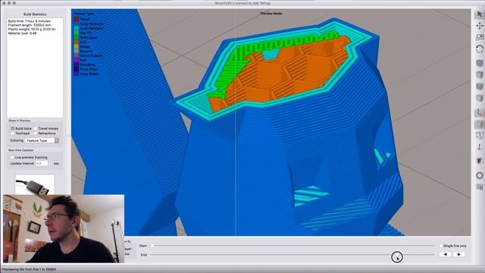Click the 'Outer Perimeter' legend label
This screenshot has width=485, height=273.
pyautogui.click(x=92, y=24)
